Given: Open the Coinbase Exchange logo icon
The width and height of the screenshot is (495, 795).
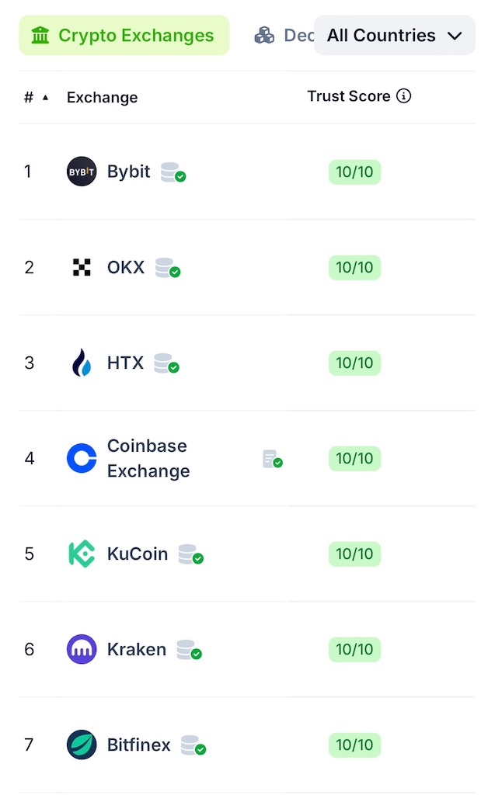Looking at the screenshot, I should point(81,458).
